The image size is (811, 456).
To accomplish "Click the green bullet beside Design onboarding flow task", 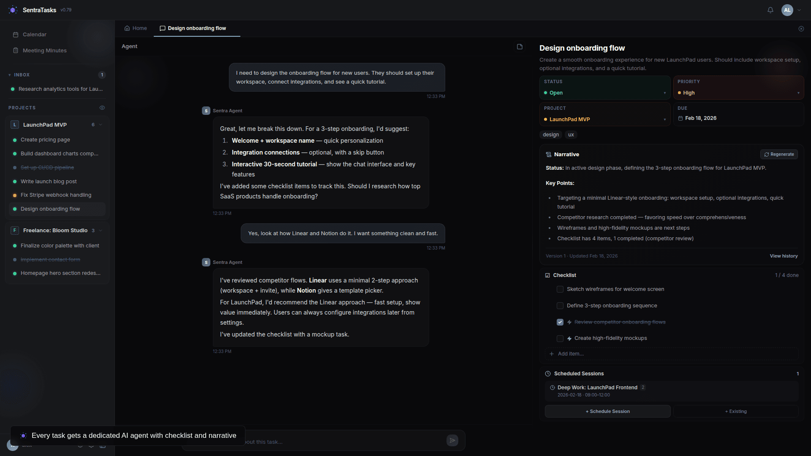I will 15,209.
